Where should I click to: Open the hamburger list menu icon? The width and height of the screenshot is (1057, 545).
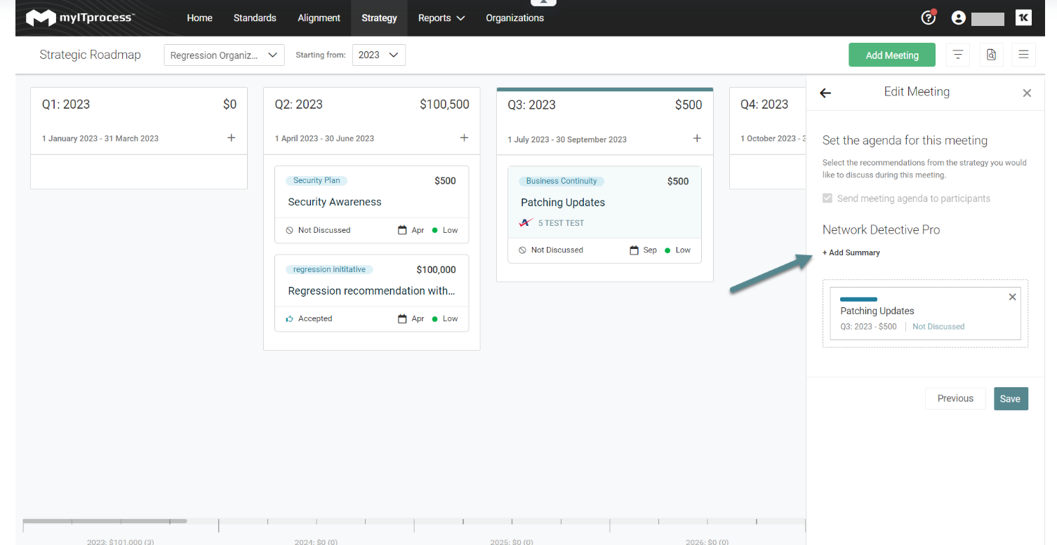1023,55
